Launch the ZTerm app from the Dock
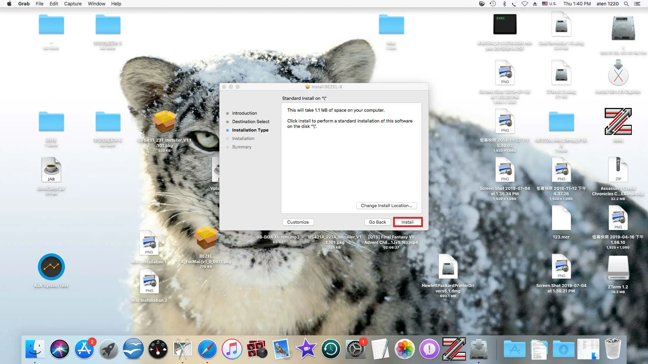 pyautogui.click(x=454, y=349)
